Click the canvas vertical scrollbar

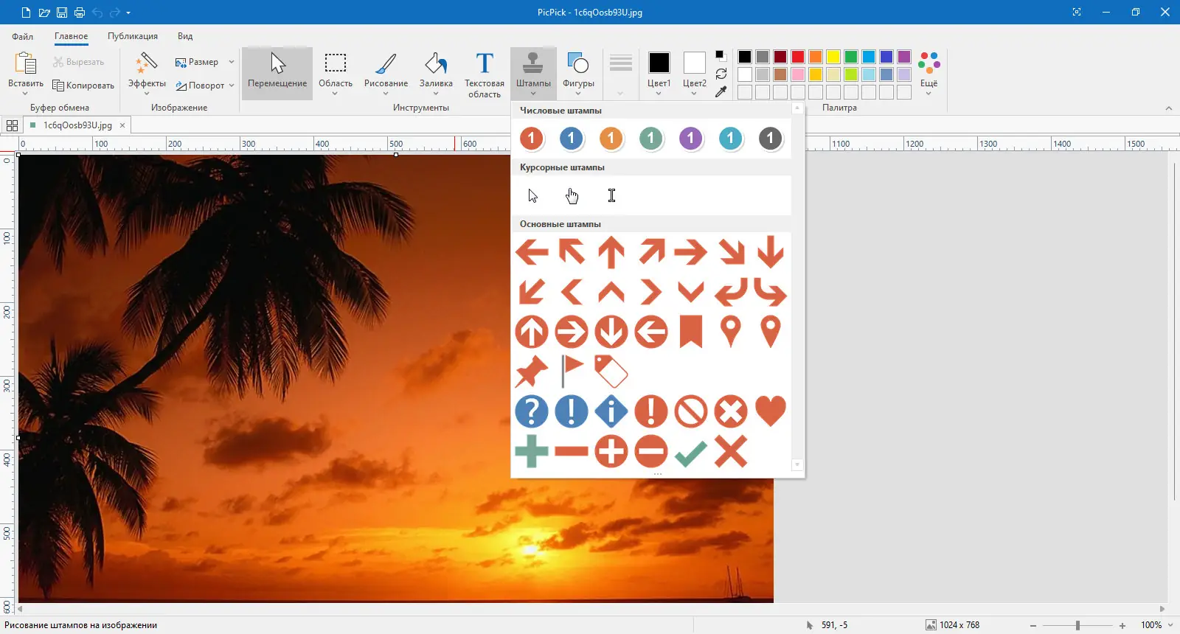(x=1173, y=330)
